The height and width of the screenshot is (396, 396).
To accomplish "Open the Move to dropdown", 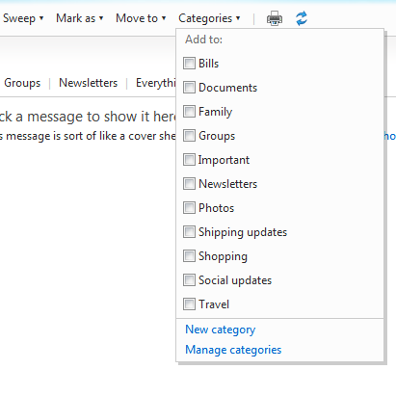I will 141,18.
